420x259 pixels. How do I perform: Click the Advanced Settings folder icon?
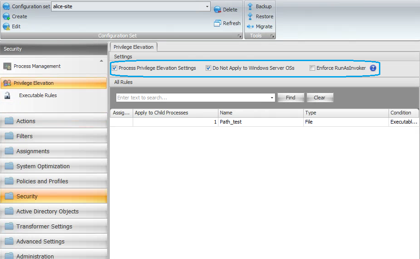click(9, 241)
